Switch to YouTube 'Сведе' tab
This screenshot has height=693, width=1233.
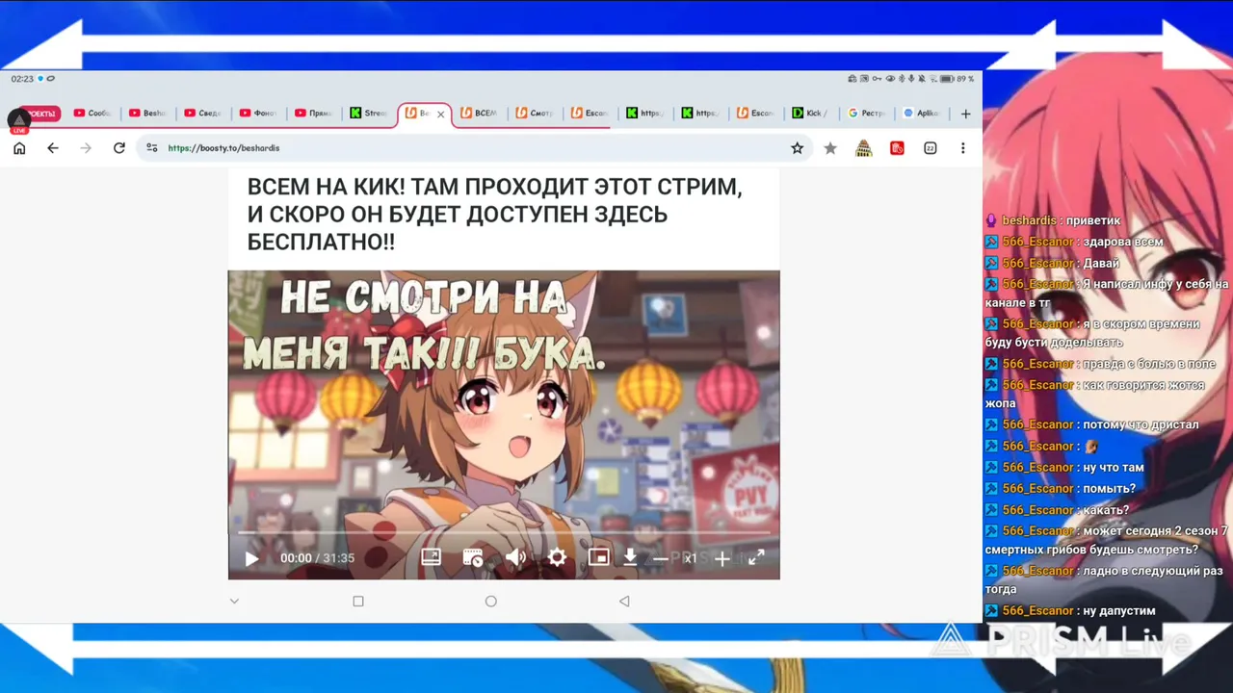(x=203, y=114)
